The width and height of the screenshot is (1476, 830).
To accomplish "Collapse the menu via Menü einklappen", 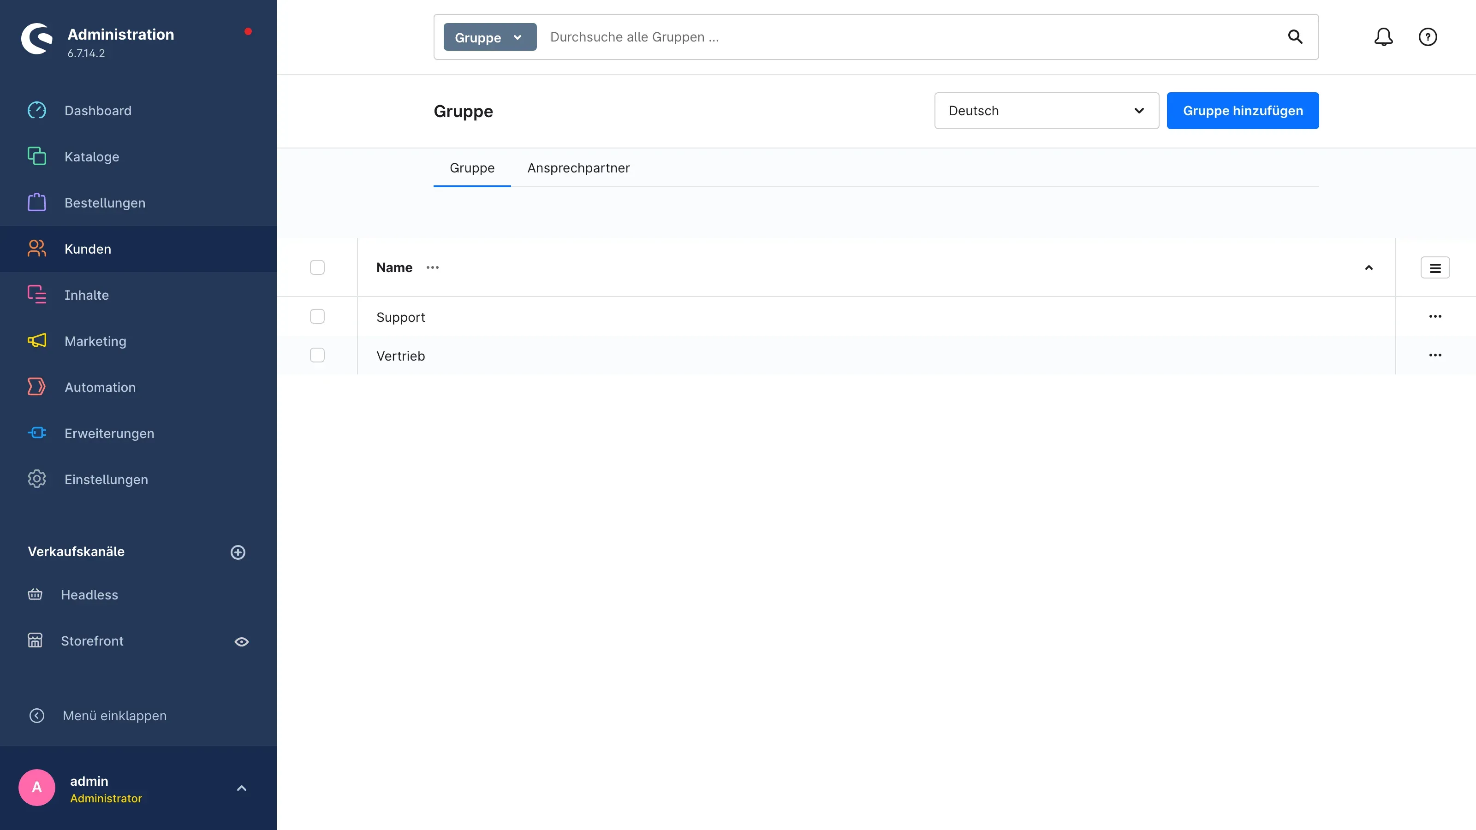I will tap(97, 716).
